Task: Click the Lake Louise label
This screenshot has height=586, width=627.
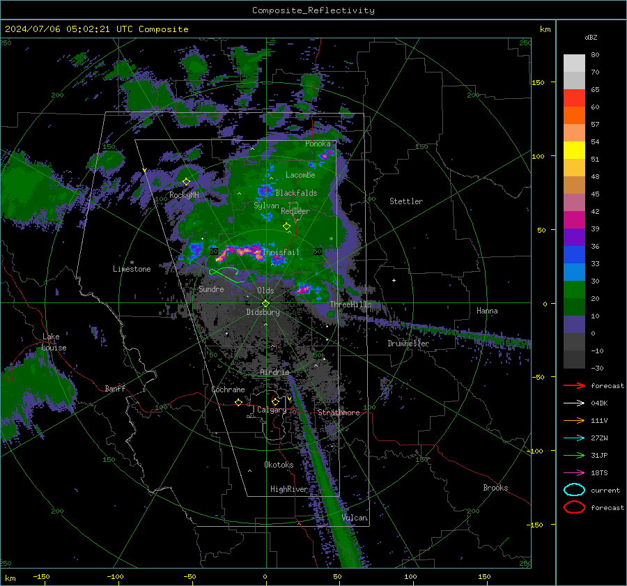Action: click(54, 342)
